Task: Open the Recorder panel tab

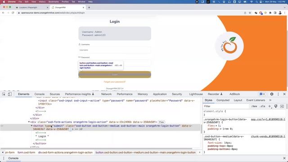Action: (215, 94)
